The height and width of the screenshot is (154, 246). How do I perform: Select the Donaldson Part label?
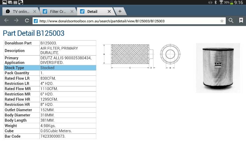coord(18,43)
